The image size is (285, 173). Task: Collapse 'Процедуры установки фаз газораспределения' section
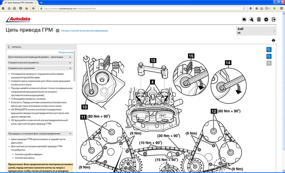pyautogui.click(x=39, y=133)
